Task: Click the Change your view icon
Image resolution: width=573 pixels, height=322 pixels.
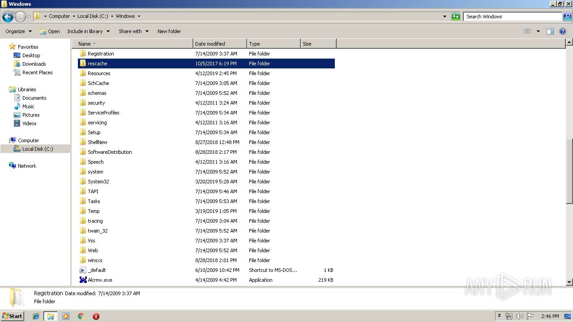Action: point(527,31)
